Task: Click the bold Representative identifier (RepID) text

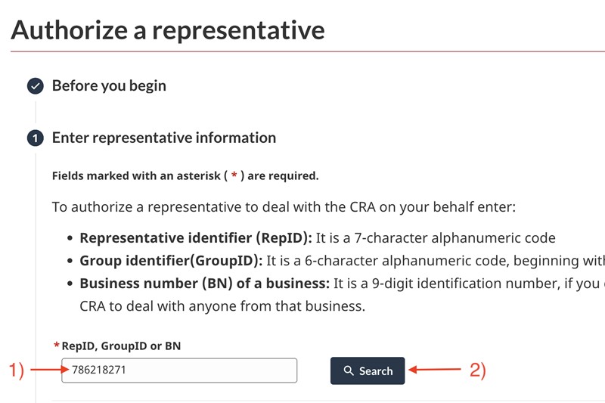Action: click(195, 238)
